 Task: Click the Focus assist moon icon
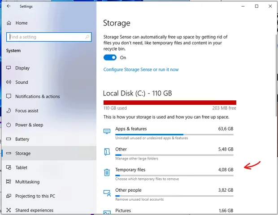click(x=9, y=111)
